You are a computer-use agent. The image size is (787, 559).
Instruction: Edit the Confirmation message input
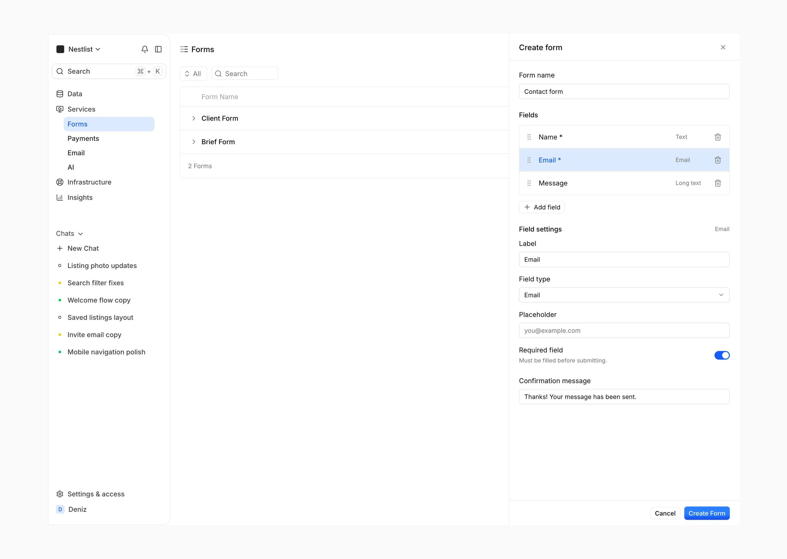[x=624, y=397]
